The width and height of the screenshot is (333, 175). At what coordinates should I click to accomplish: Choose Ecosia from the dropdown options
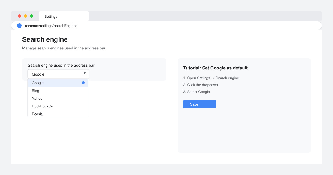click(58, 114)
